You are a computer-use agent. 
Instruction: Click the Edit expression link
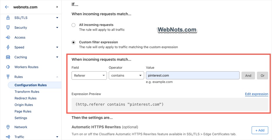click(257, 94)
